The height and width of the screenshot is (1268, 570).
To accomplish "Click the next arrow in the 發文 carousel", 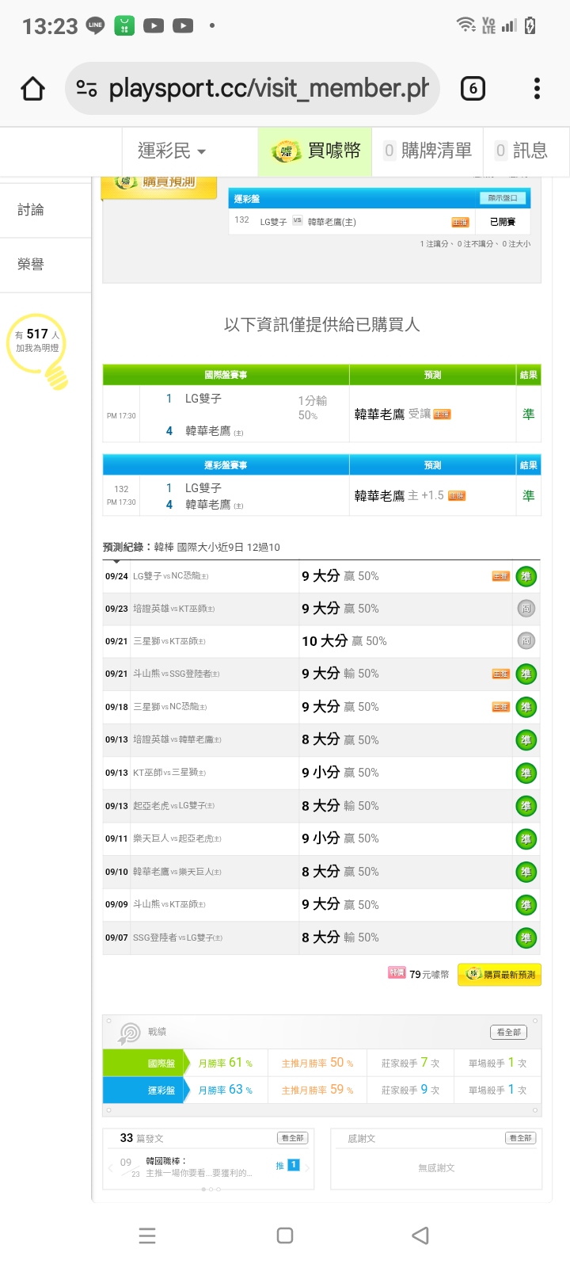I will (x=307, y=1167).
